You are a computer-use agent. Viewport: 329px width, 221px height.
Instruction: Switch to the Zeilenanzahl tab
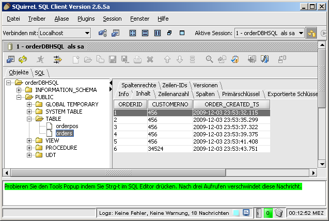[x=173, y=94]
